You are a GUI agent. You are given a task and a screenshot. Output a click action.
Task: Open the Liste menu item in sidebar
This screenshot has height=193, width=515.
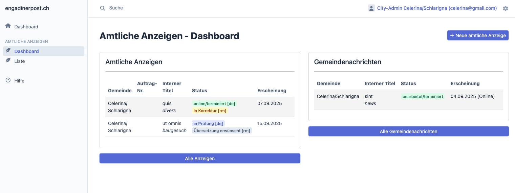[x=20, y=61]
